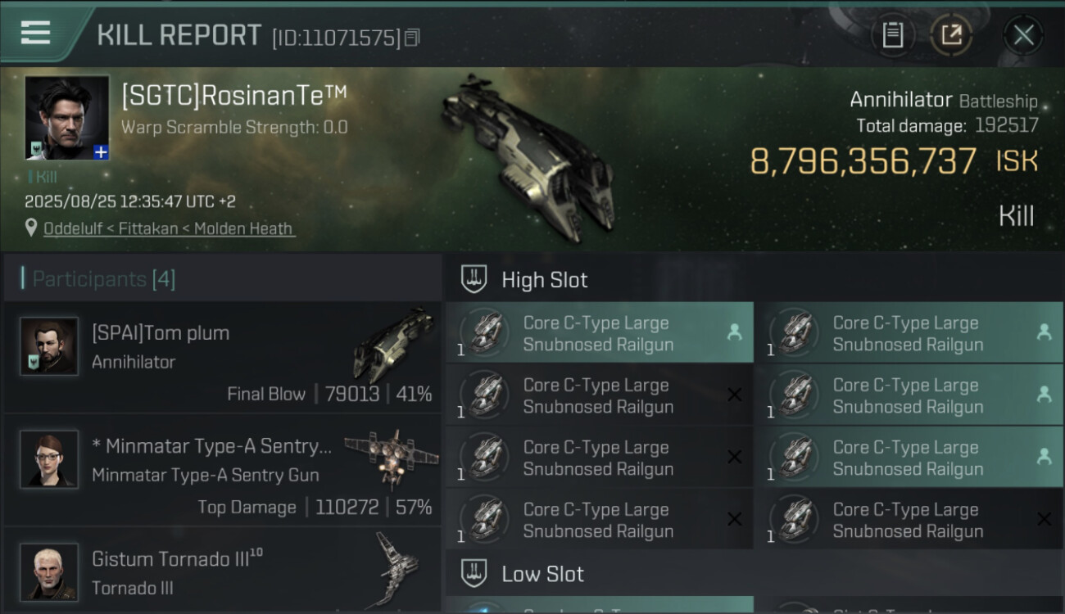Click the High Slot section header
Screen dimensions: 1065x614
pos(544,280)
